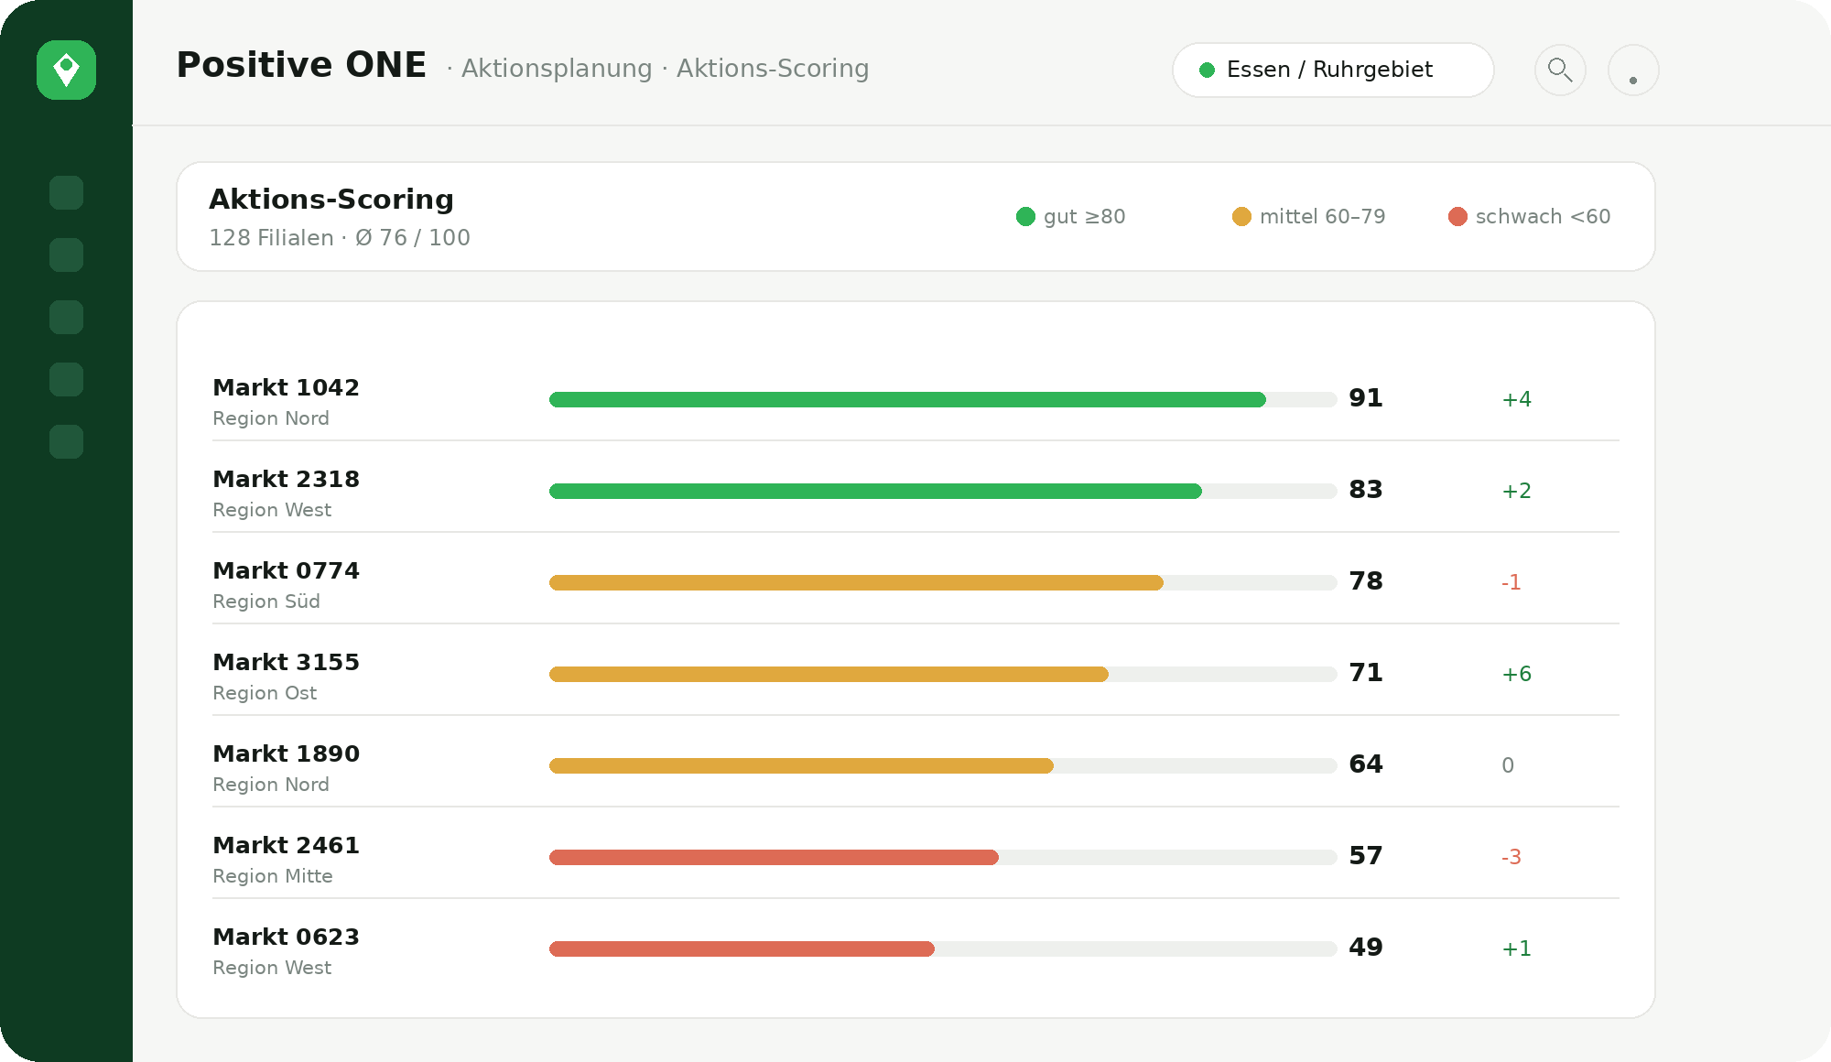Click score value 71
Screen dimensions: 1831x1062
click(1366, 673)
